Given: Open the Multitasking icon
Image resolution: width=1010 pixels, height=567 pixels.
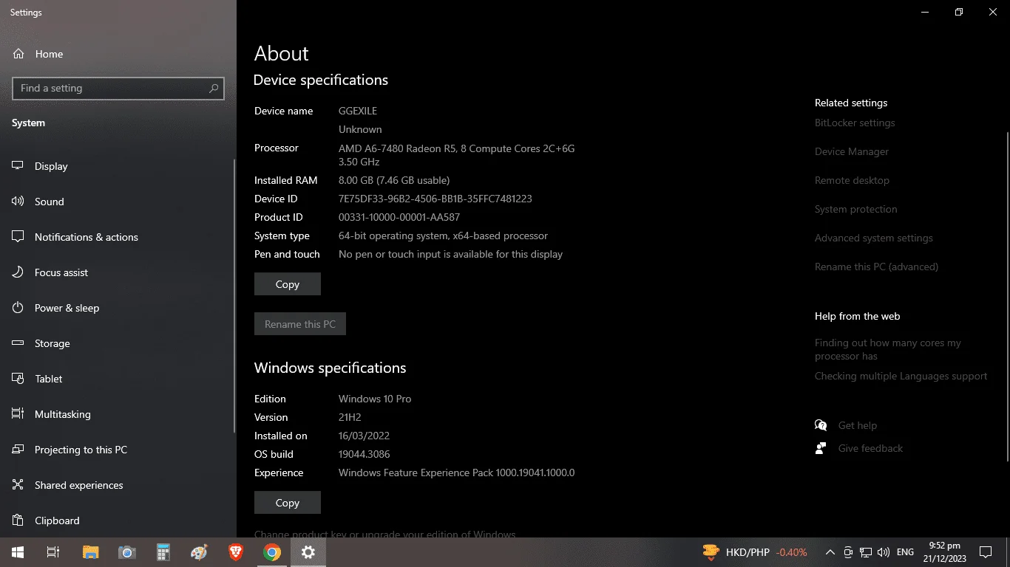Looking at the screenshot, I should click(x=18, y=414).
